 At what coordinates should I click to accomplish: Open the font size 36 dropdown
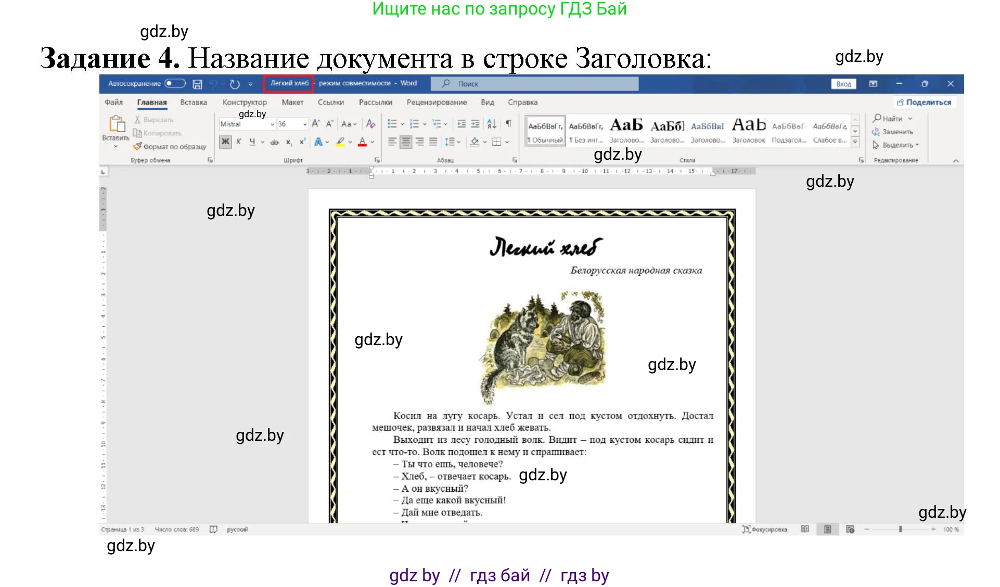[x=305, y=124]
